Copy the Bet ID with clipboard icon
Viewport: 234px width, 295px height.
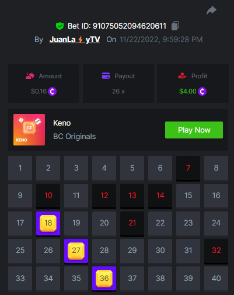click(x=175, y=26)
